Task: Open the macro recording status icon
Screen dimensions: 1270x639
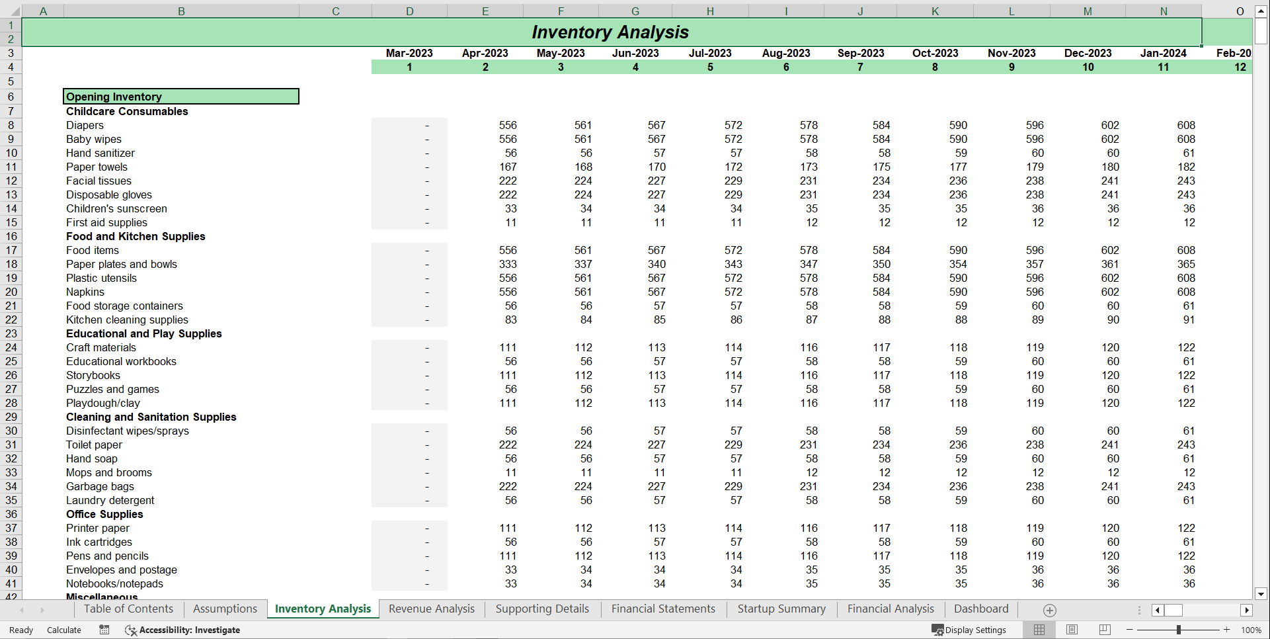Action: (x=104, y=630)
